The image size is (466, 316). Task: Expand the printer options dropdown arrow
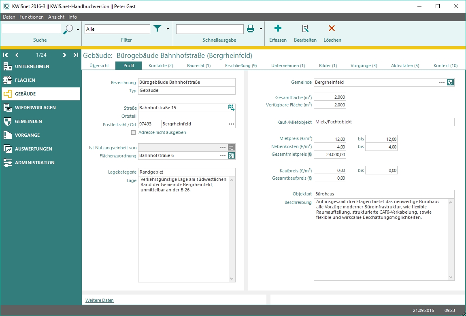point(261,29)
